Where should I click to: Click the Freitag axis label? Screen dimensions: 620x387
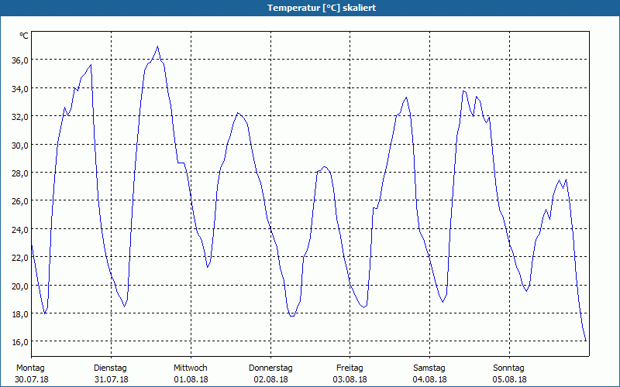[x=350, y=368]
